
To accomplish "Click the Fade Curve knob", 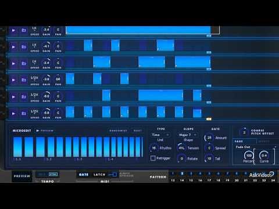I will pos(264,156).
